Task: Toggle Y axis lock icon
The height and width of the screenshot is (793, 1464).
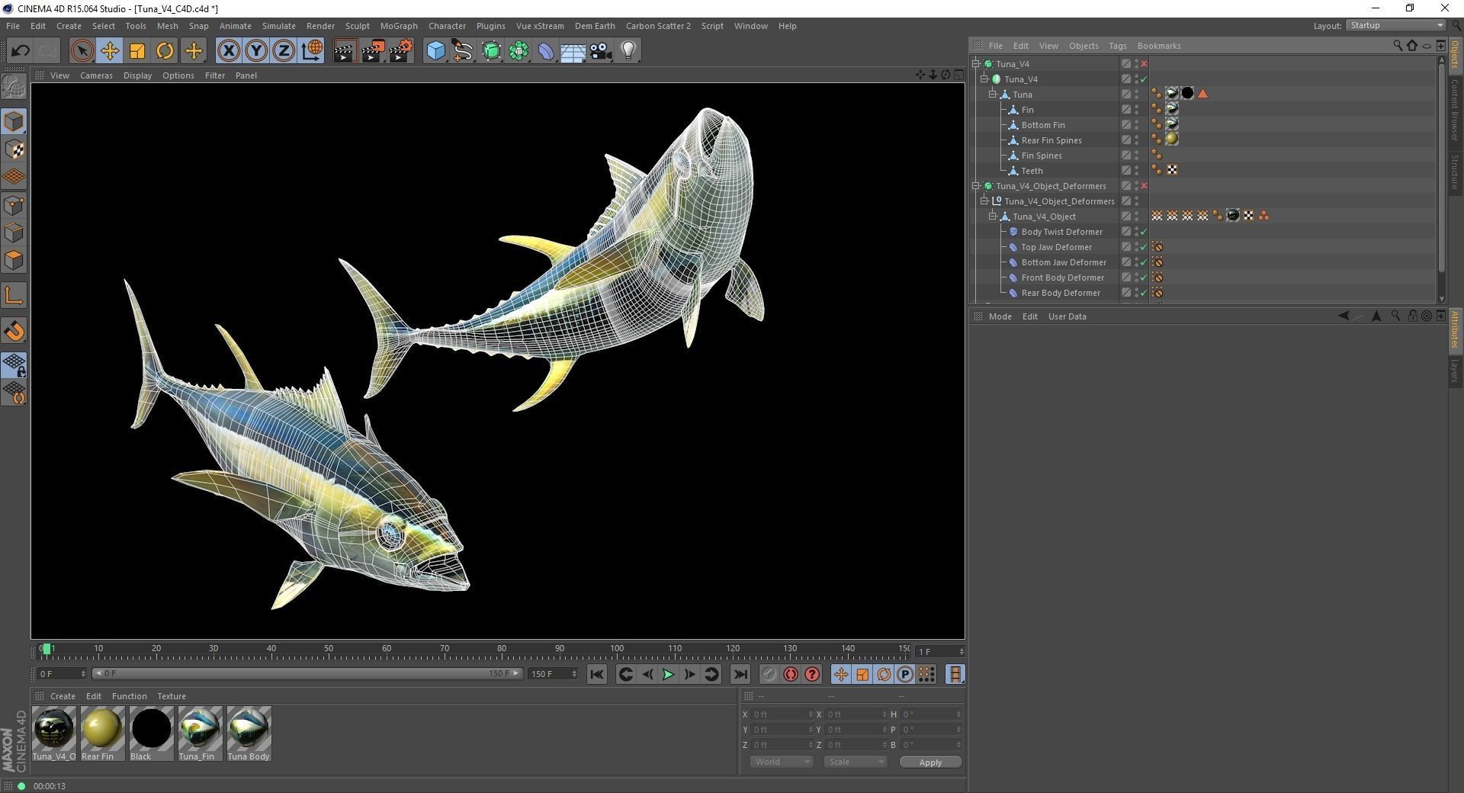Action: (x=256, y=51)
